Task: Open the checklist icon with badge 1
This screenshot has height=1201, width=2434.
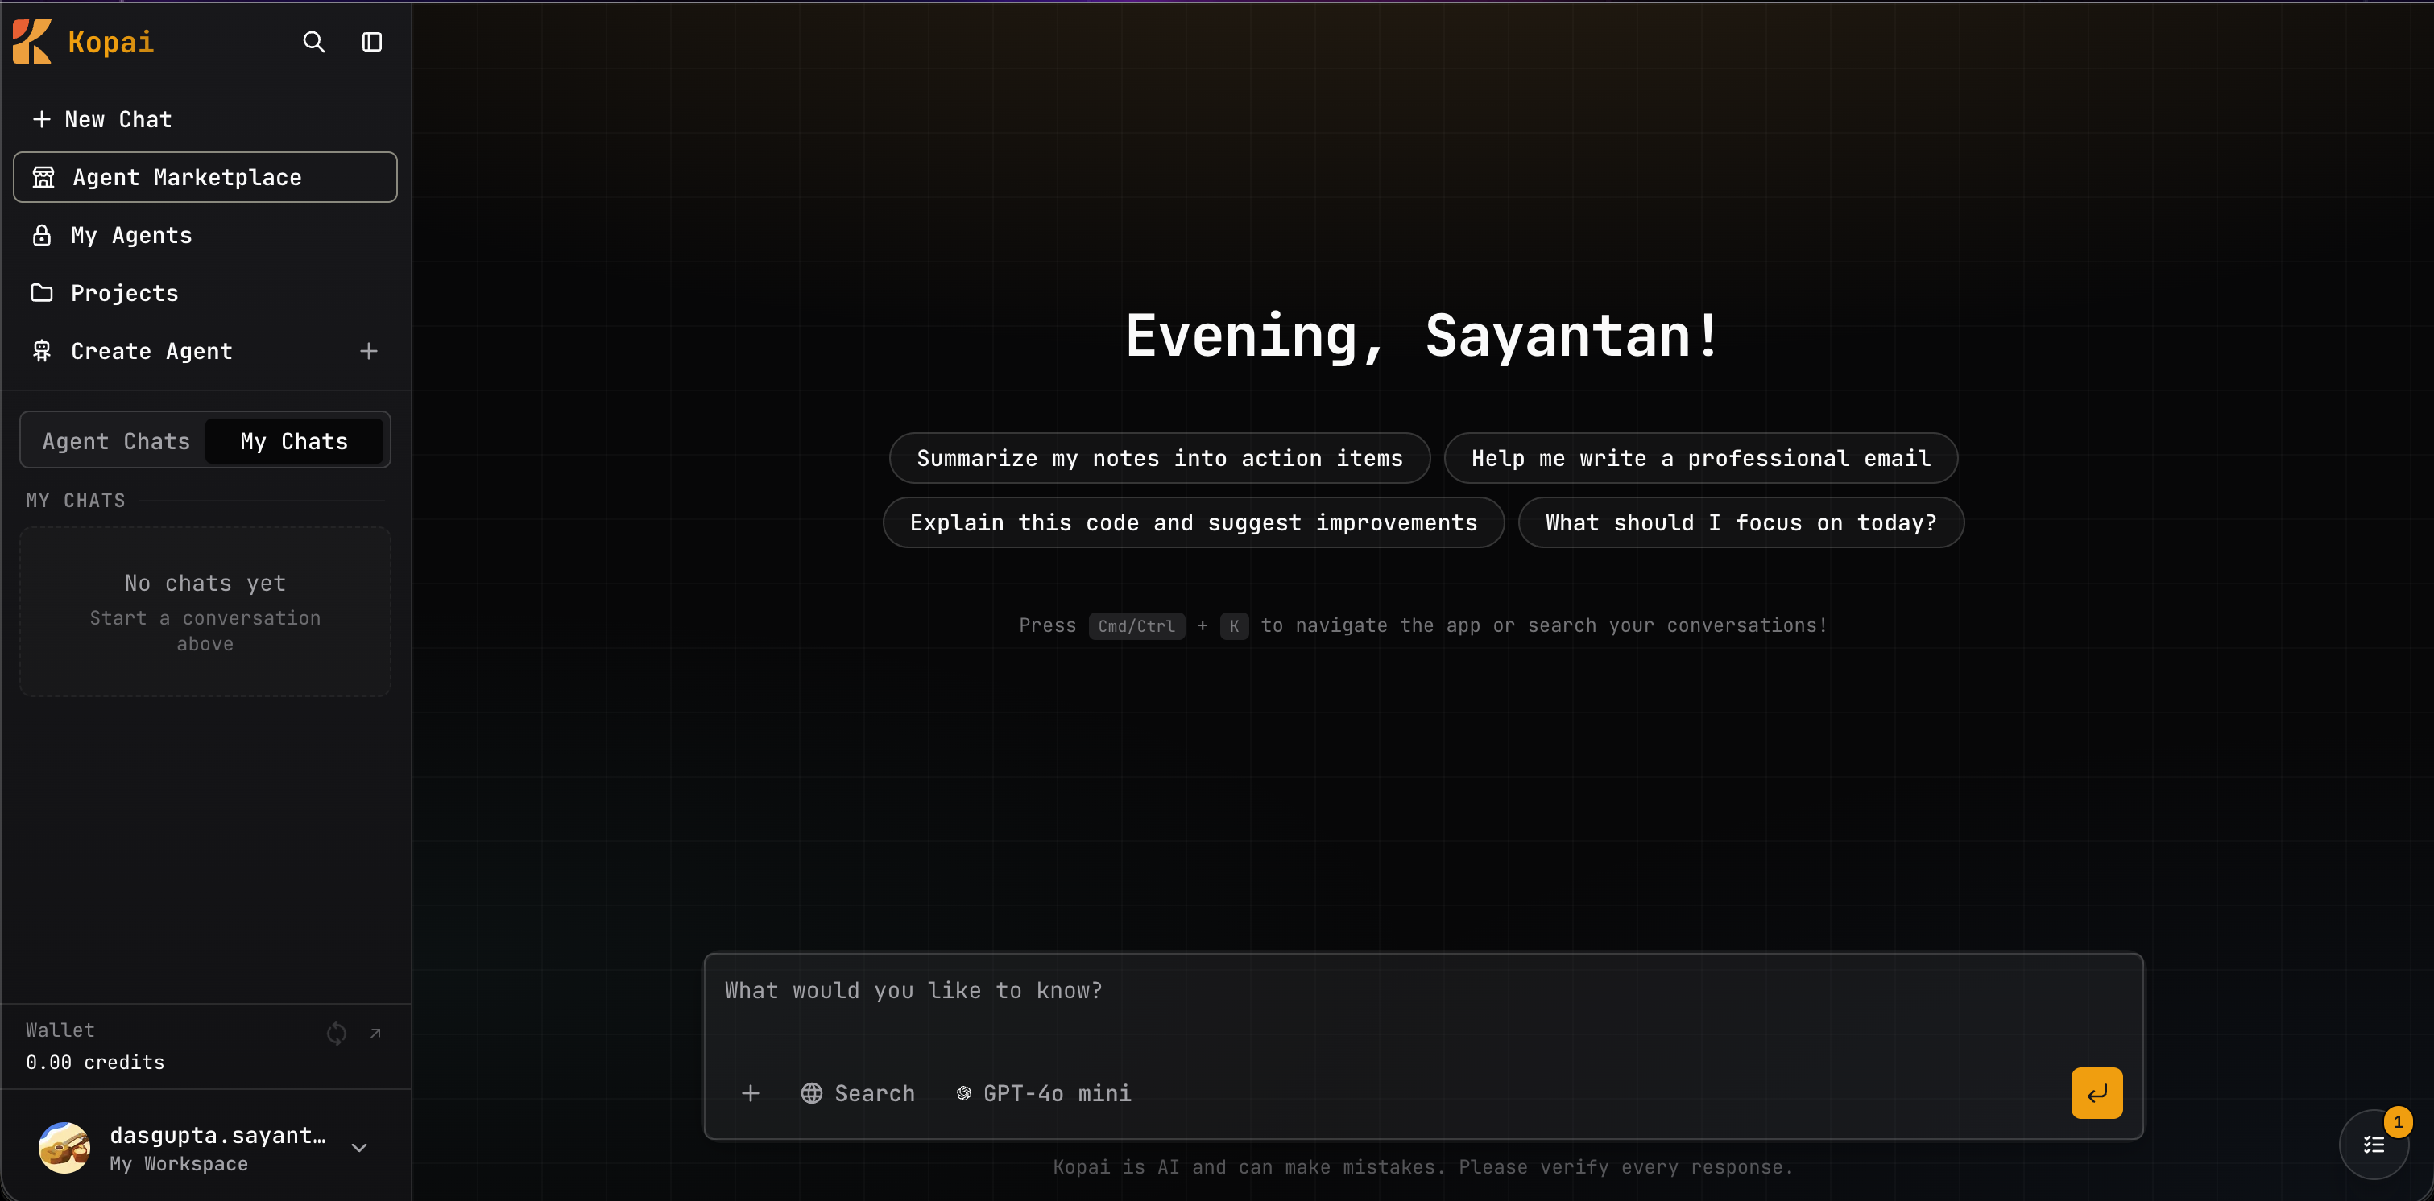Action: pos(2374,1145)
